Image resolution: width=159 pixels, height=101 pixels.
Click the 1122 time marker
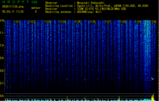32,22
